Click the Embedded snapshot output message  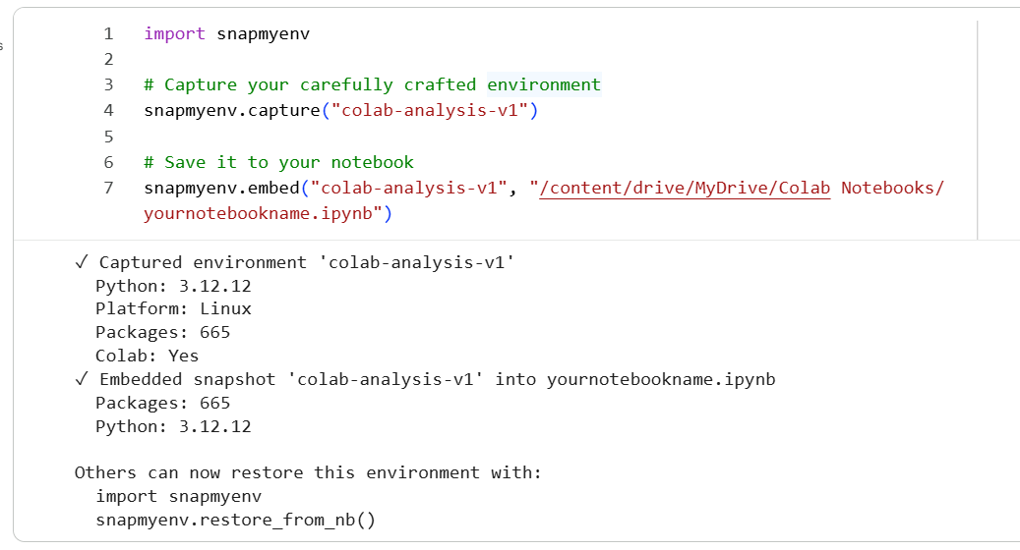pyautogui.click(x=425, y=379)
